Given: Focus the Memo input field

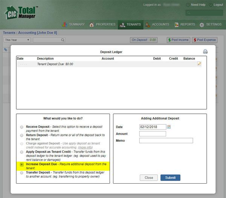Looking at the screenshot, I should tap(166, 141).
